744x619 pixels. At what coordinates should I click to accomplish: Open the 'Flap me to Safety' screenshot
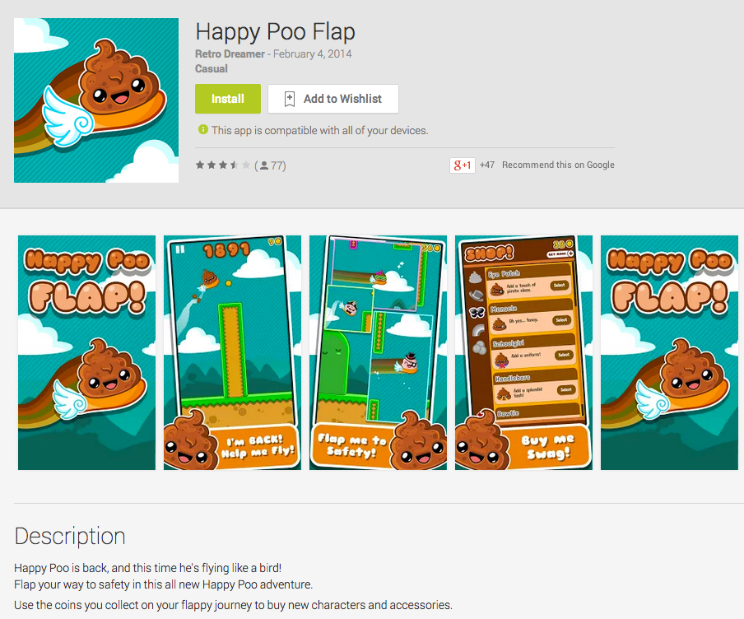tap(378, 352)
